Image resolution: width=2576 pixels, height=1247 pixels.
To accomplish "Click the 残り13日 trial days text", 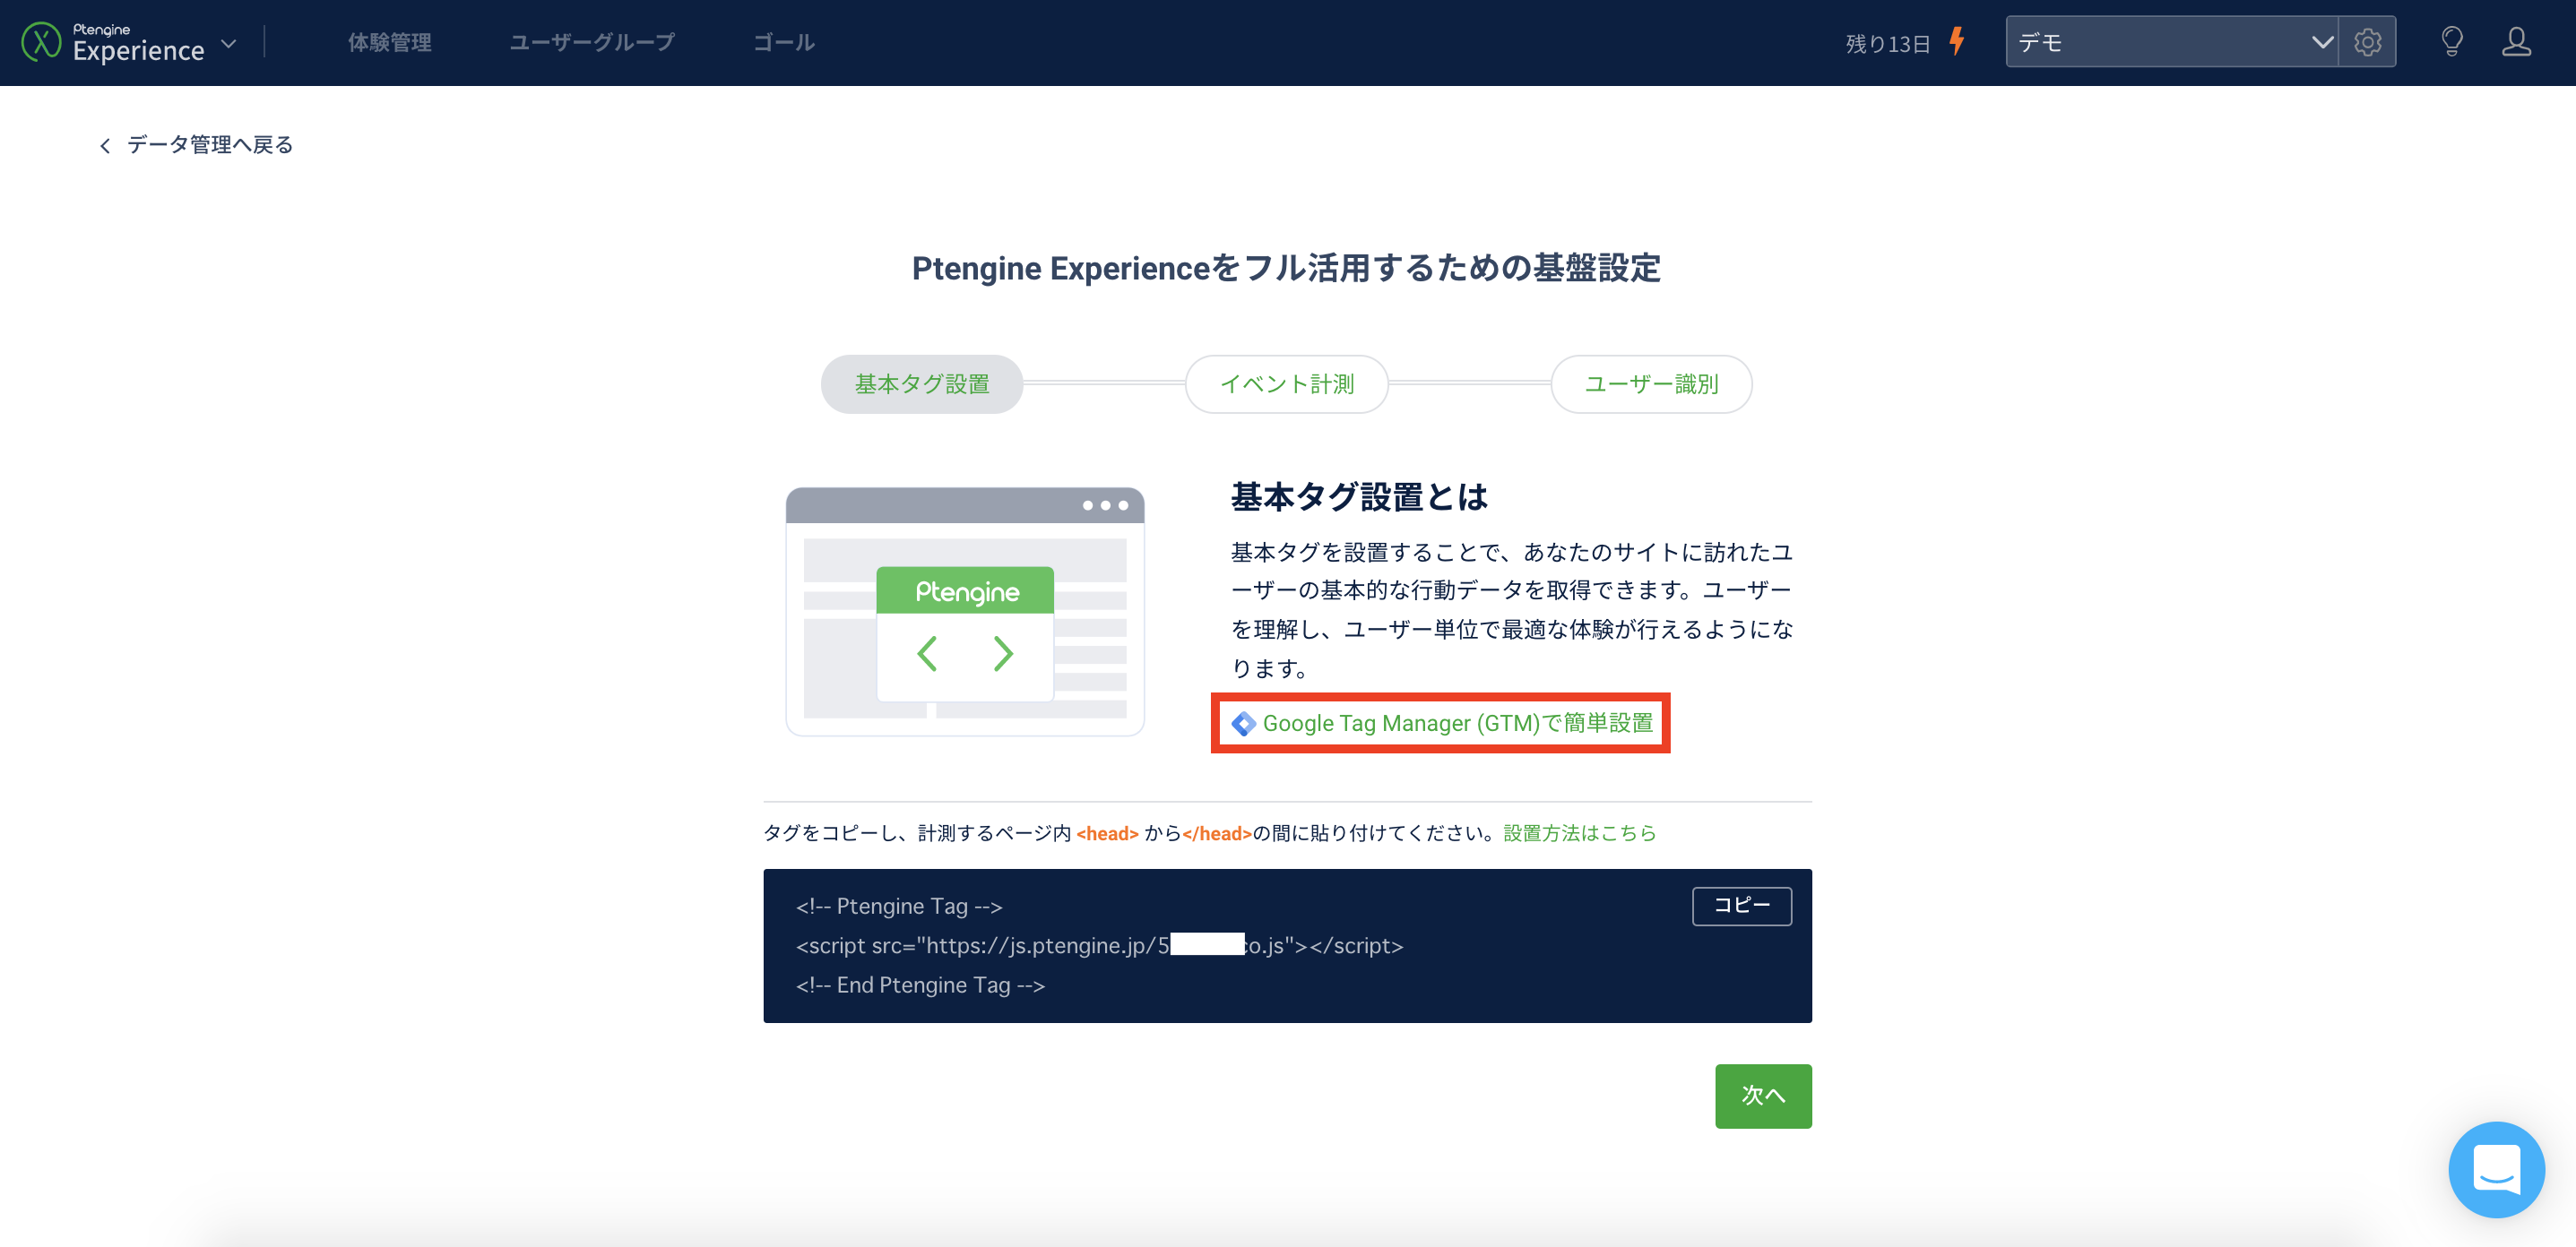I will coord(1888,44).
